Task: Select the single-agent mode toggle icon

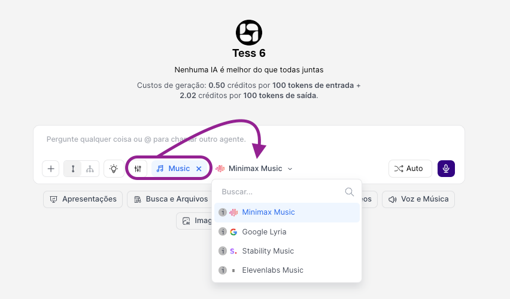Action: point(73,169)
